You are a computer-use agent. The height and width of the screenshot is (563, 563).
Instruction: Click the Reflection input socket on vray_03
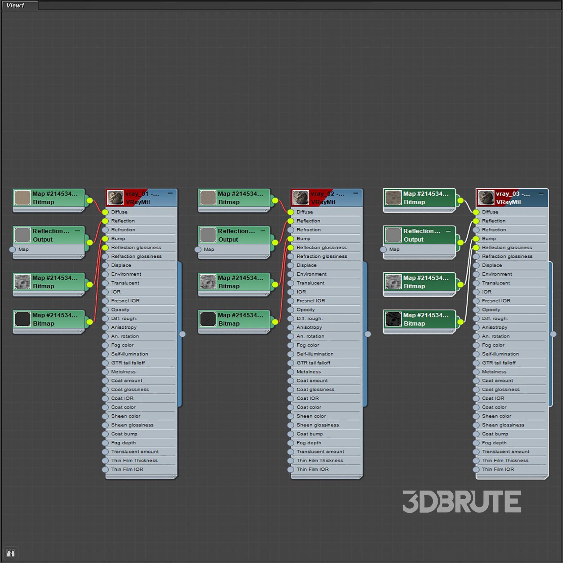(476, 221)
